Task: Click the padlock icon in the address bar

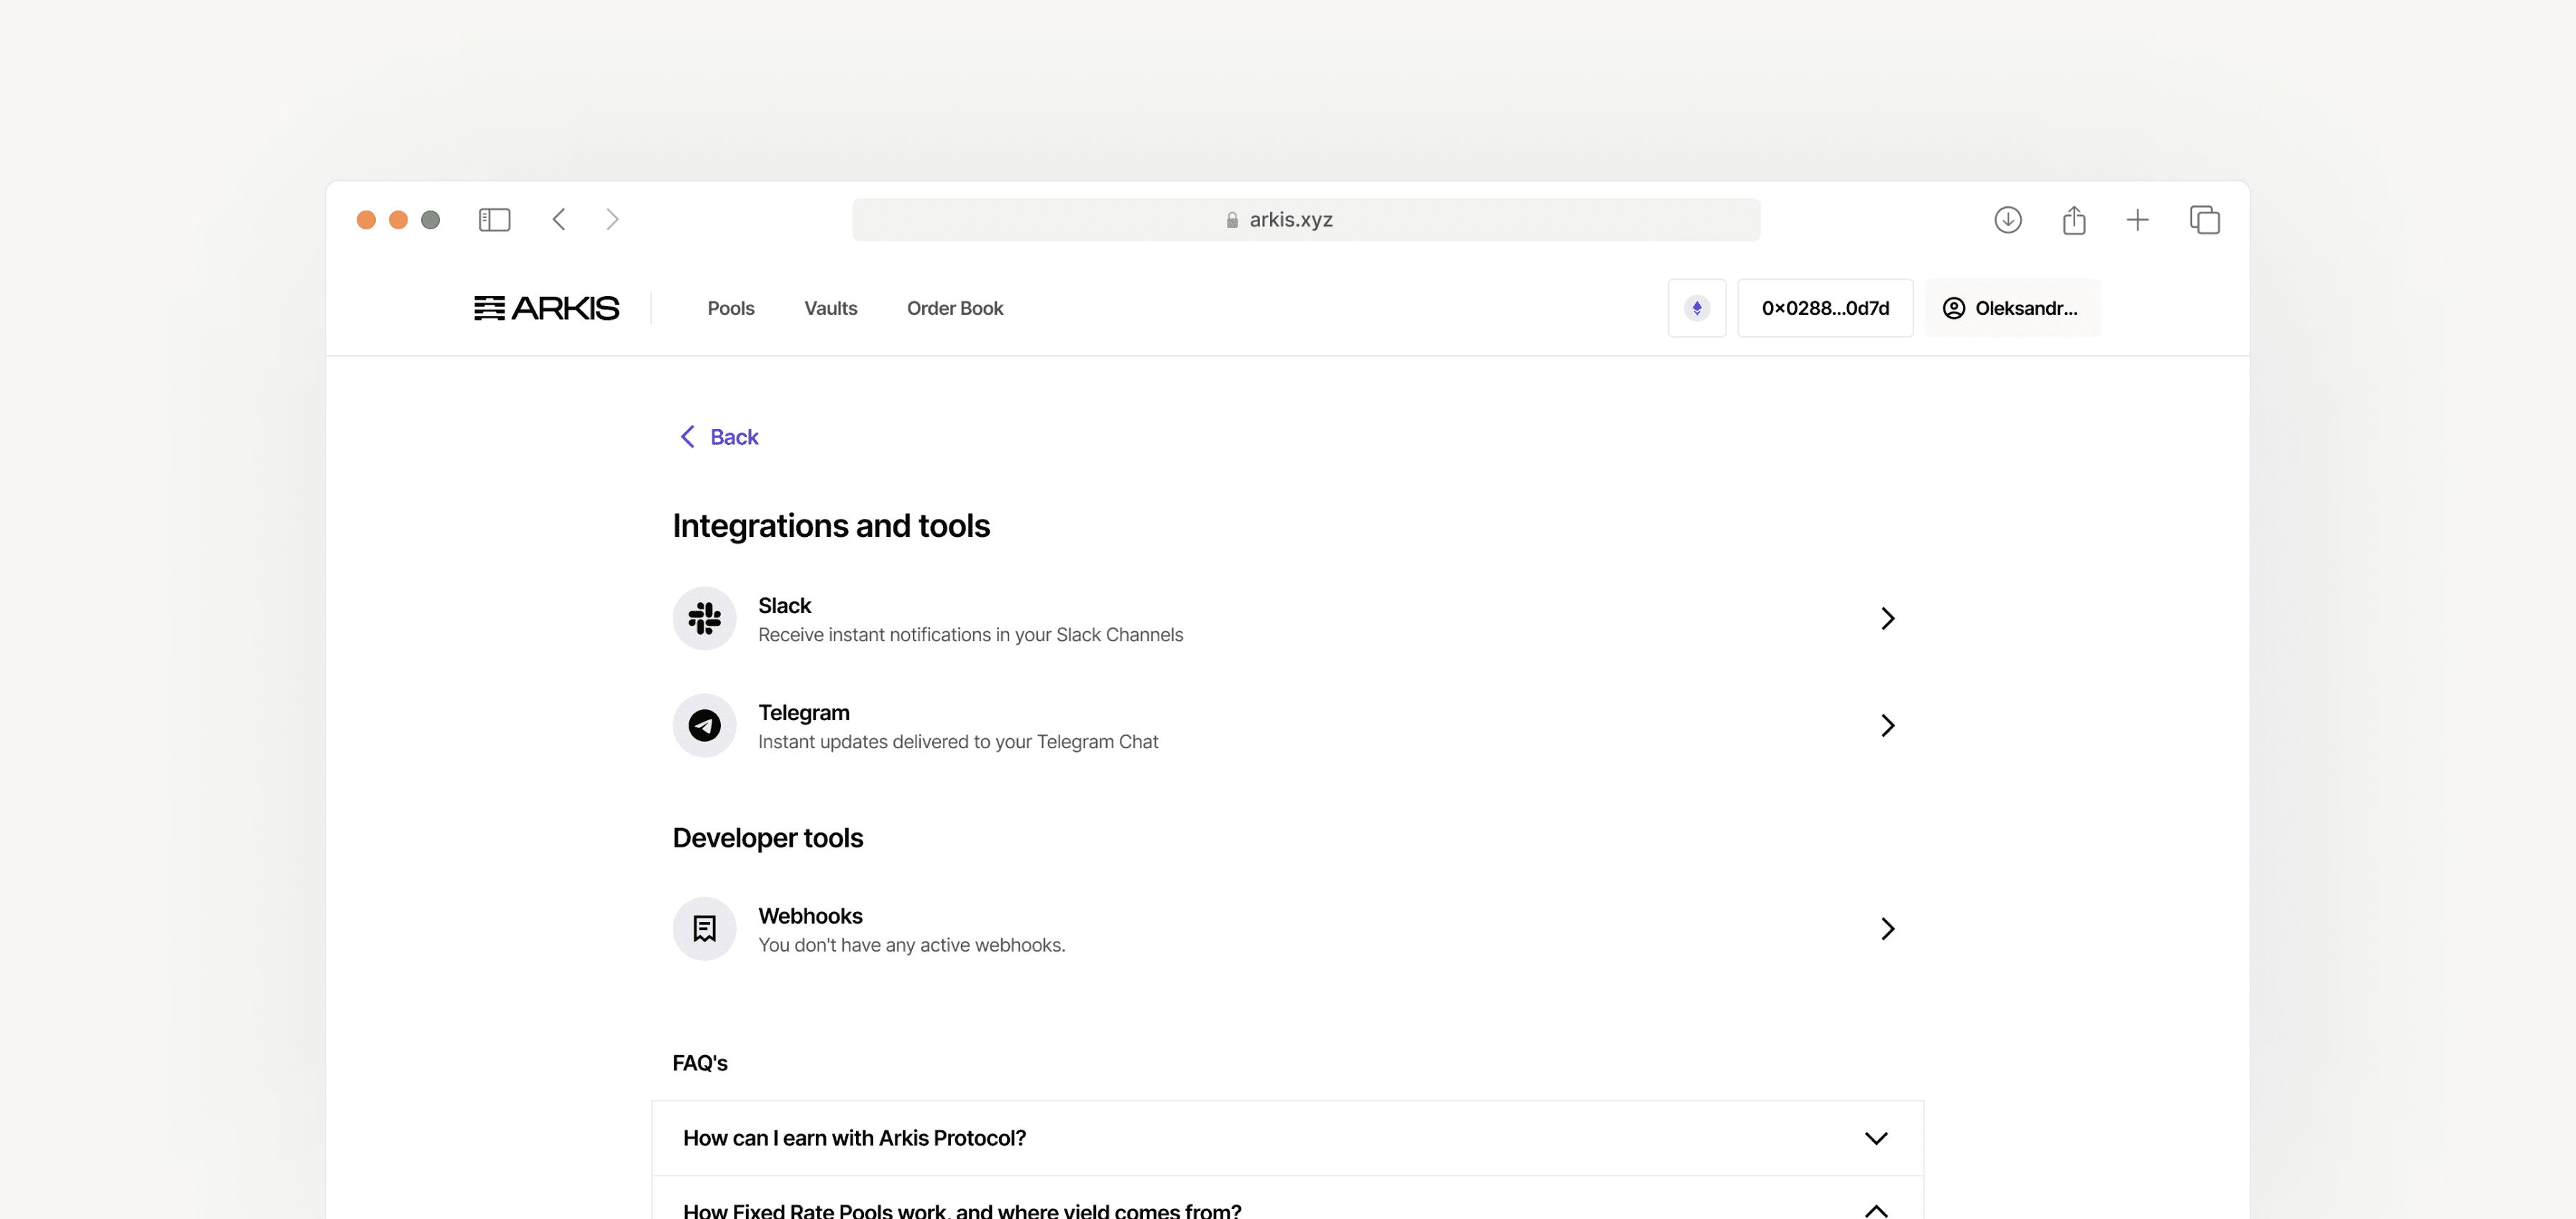Action: click(1232, 220)
